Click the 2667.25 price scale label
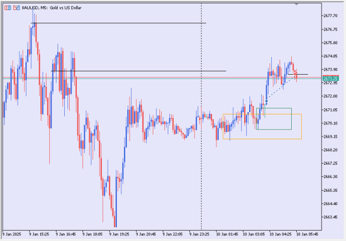346x241 pixels. [330, 163]
